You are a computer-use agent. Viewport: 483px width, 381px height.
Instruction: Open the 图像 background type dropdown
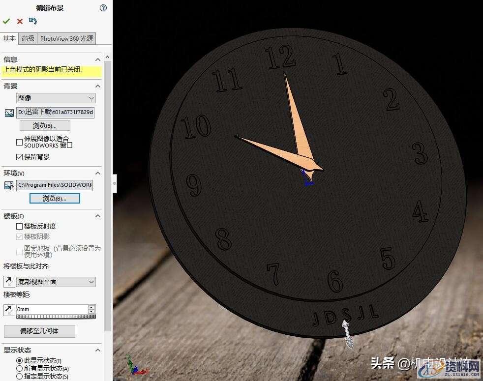(56, 98)
